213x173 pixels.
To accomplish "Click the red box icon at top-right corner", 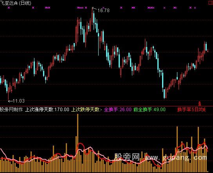I will click(211, 3).
